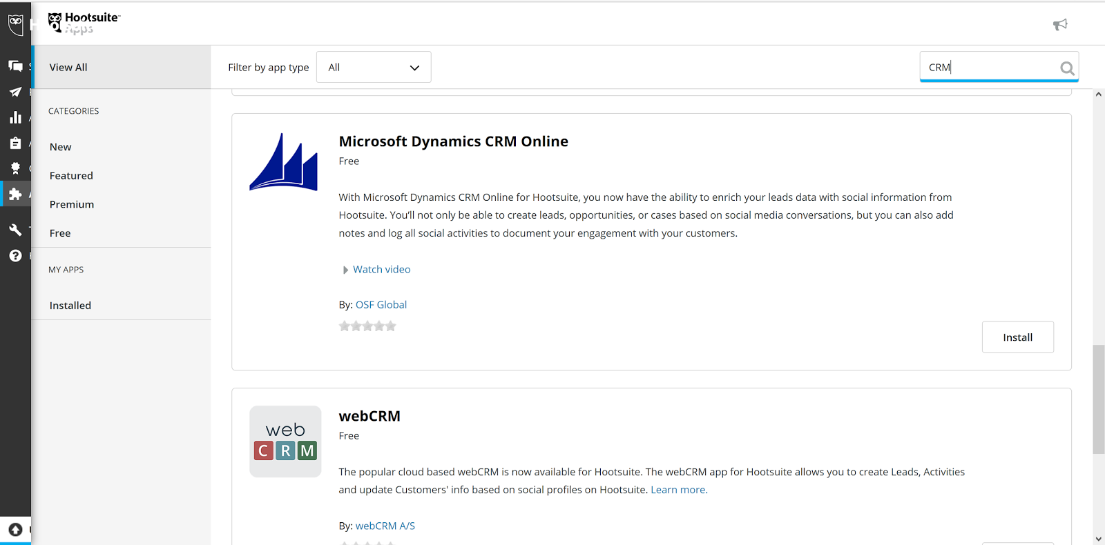Click the MY APPS heading
This screenshot has height=545, width=1105.
[x=66, y=270]
